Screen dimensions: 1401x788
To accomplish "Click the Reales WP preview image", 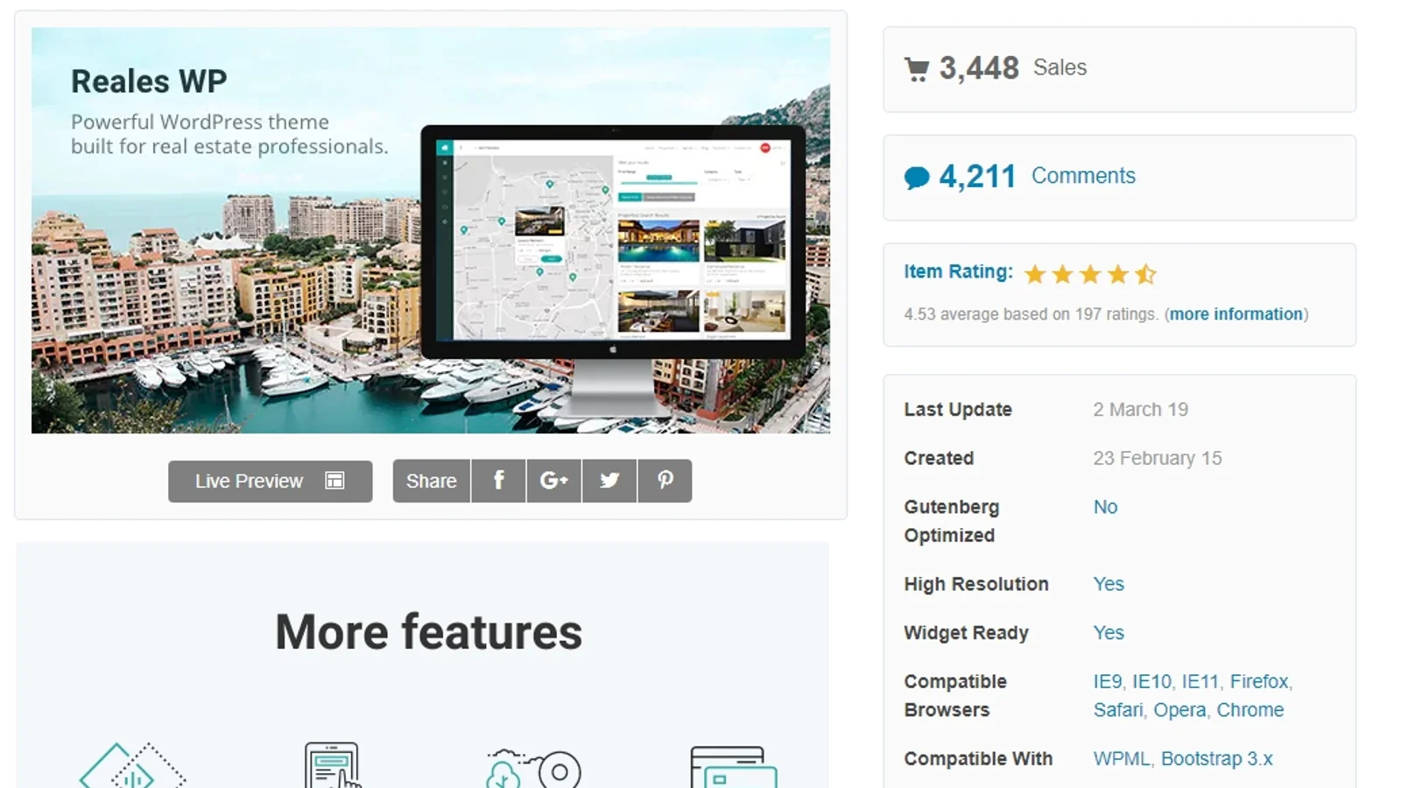I will [x=431, y=230].
